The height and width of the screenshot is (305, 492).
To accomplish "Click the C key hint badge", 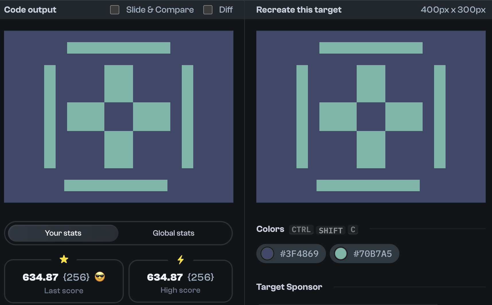I will click(353, 229).
